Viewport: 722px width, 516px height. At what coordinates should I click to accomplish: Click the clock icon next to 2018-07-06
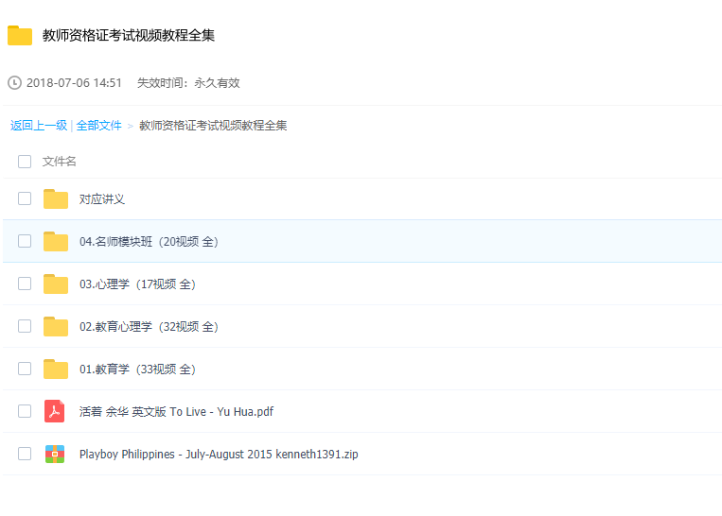tap(15, 83)
